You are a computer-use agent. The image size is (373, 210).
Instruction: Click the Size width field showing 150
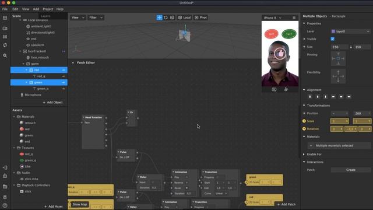tap(339, 47)
